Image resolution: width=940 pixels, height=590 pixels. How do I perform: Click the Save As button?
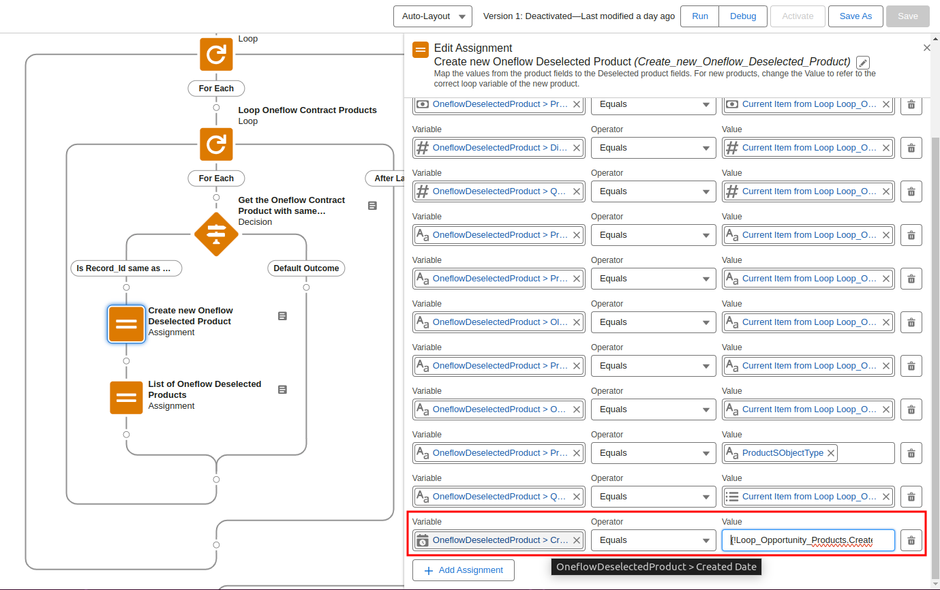click(x=855, y=16)
